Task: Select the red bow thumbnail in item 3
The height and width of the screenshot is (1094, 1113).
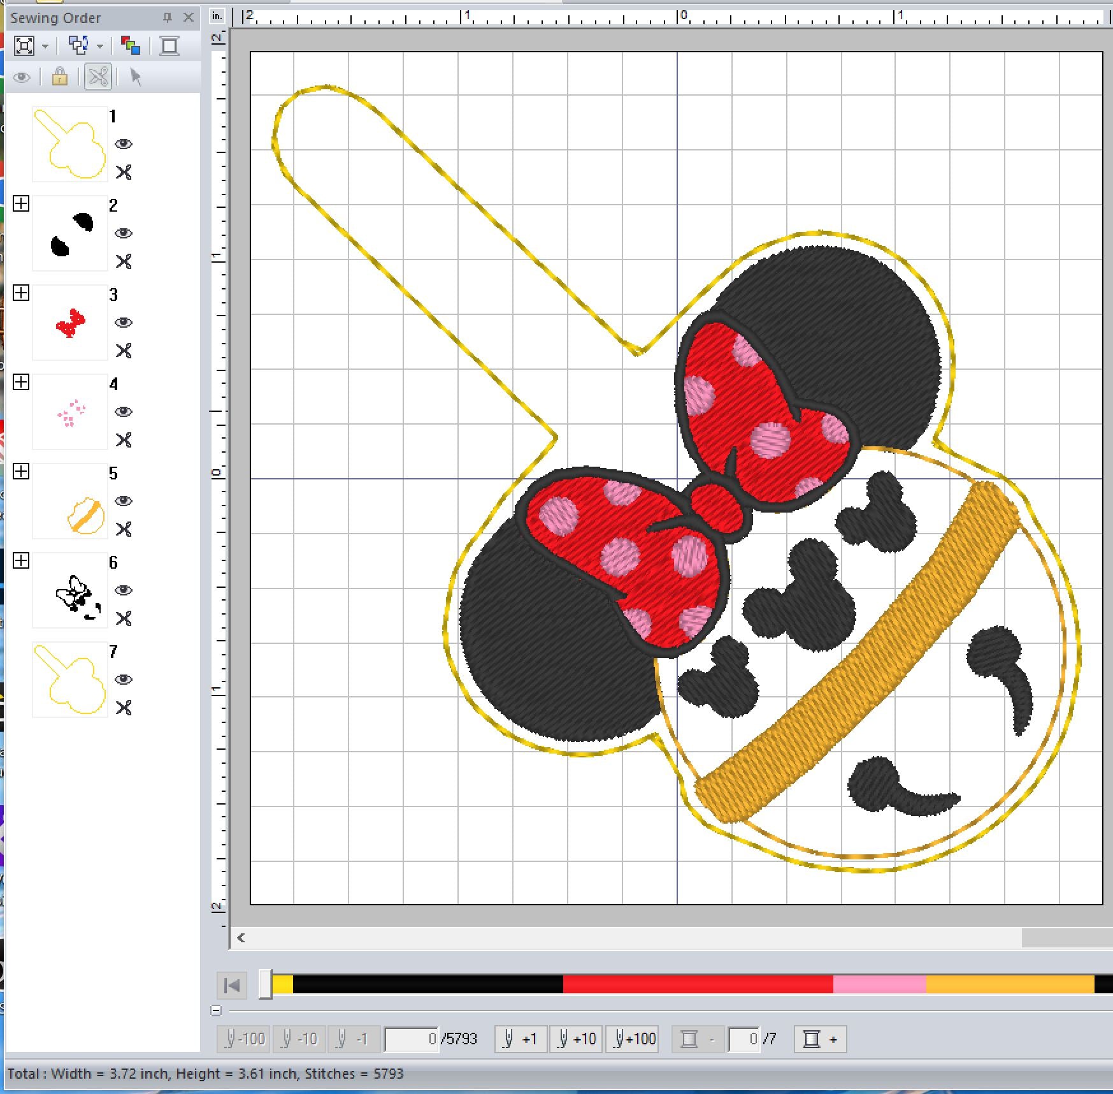Action: point(70,323)
